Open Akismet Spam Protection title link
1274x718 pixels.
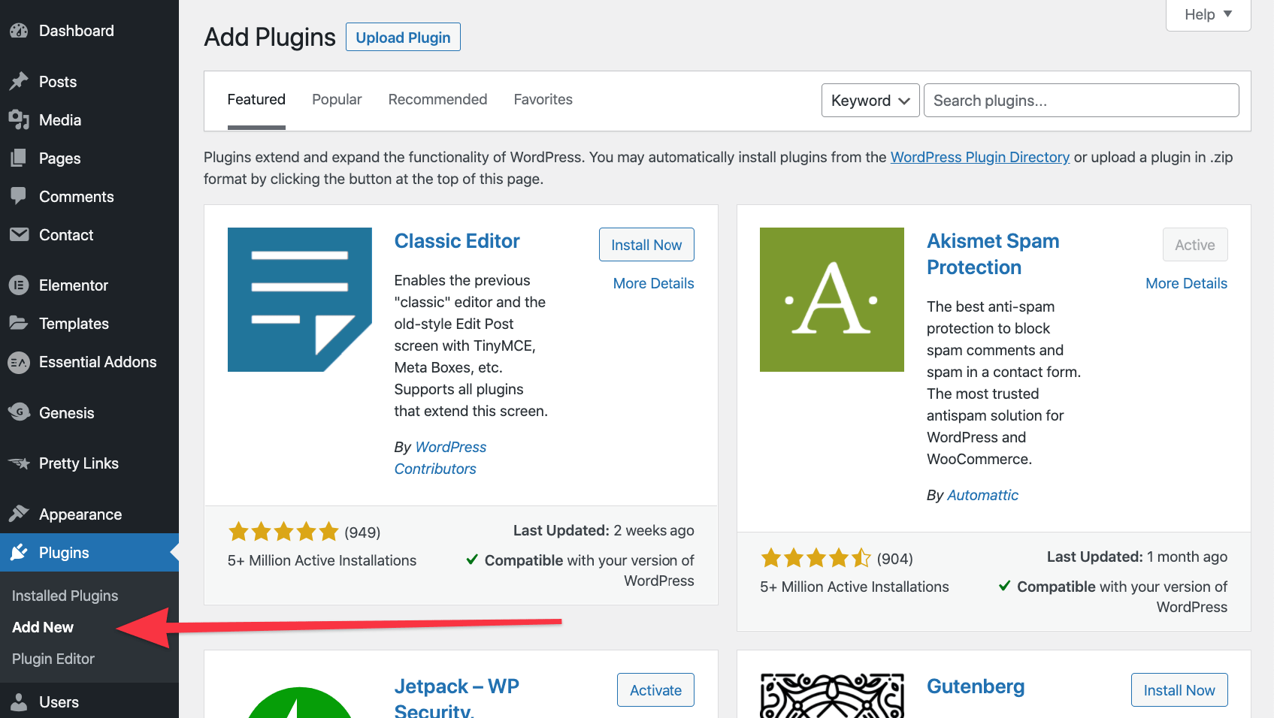(x=993, y=254)
